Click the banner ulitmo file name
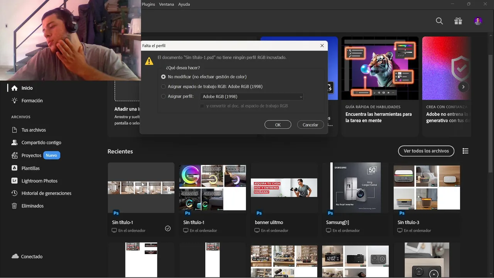494x278 pixels. point(269,222)
